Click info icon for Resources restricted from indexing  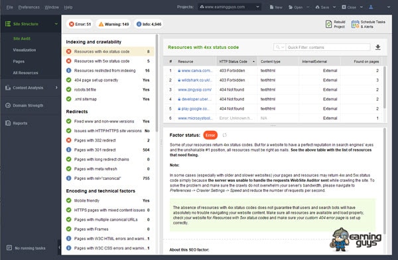click(x=68, y=70)
